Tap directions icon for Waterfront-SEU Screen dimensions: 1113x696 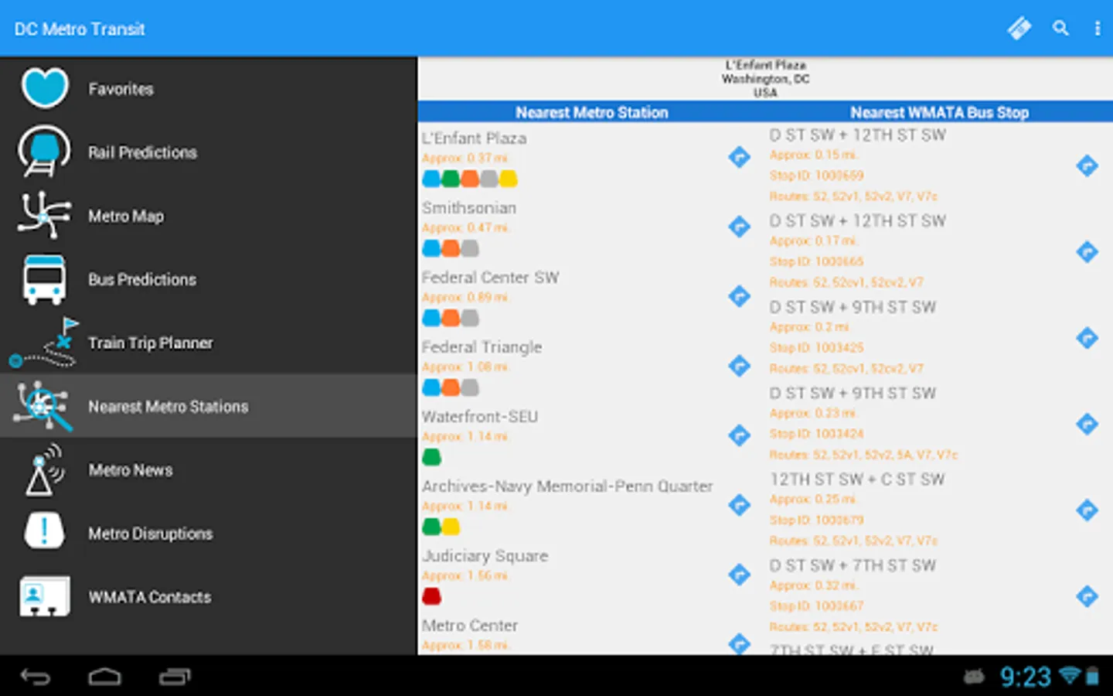coord(740,435)
